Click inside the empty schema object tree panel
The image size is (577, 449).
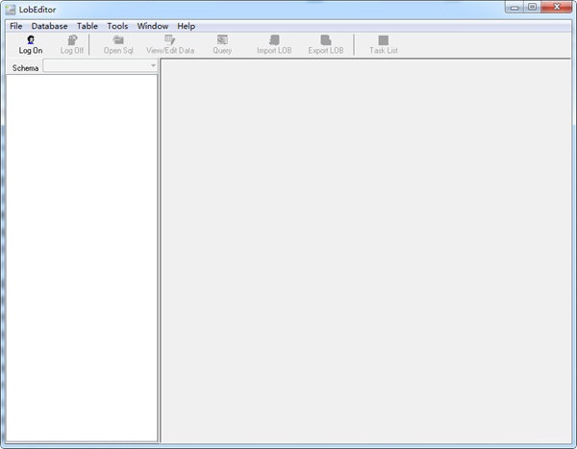tap(82, 258)
